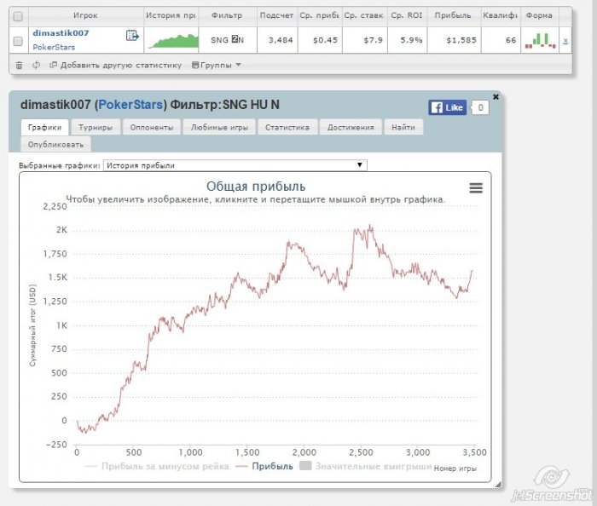
Task: Close the dimastik007 graph panel
Action: click(496, 97)
